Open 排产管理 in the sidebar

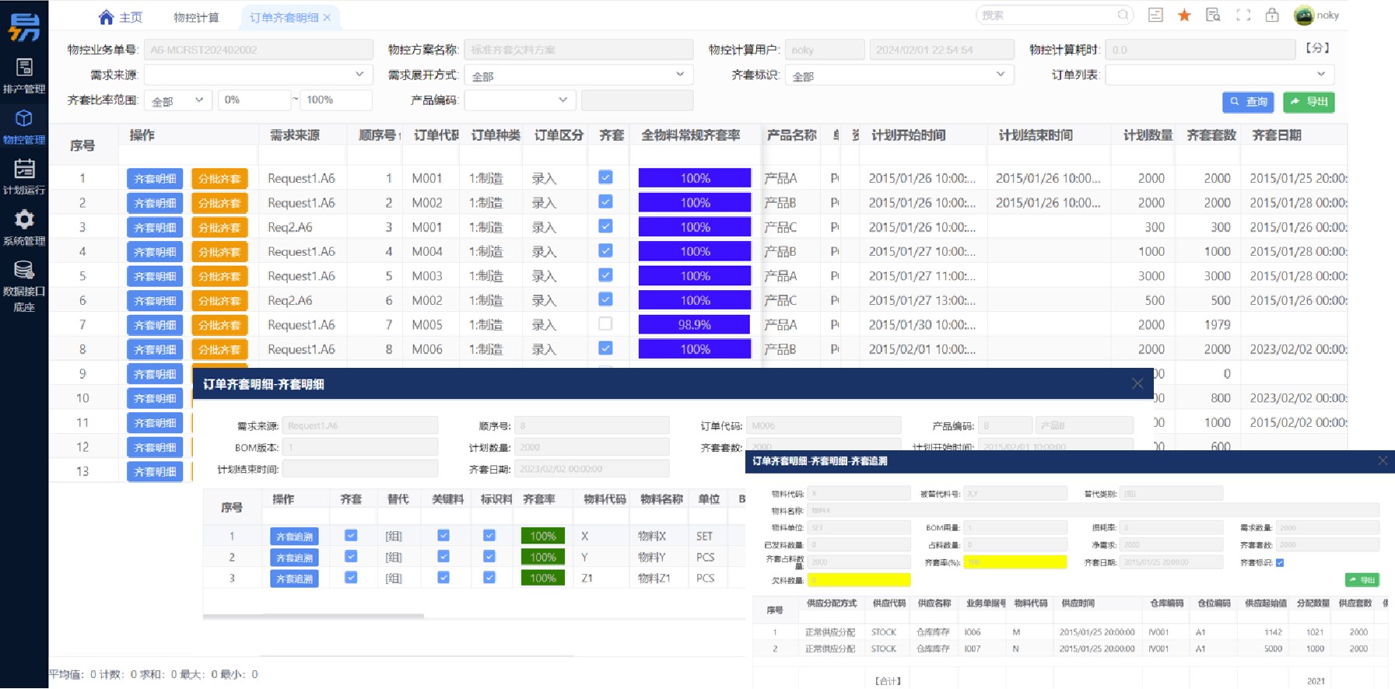pos(24,75)
